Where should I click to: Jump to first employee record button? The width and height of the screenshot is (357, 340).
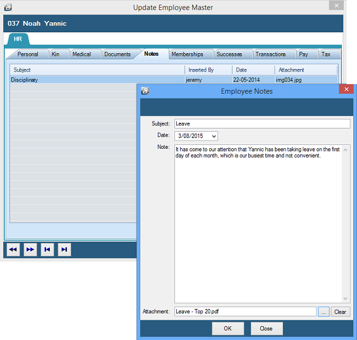(x=47, y=249)
